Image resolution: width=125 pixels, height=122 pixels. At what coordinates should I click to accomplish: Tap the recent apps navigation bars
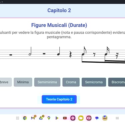[x=117, y=118]
